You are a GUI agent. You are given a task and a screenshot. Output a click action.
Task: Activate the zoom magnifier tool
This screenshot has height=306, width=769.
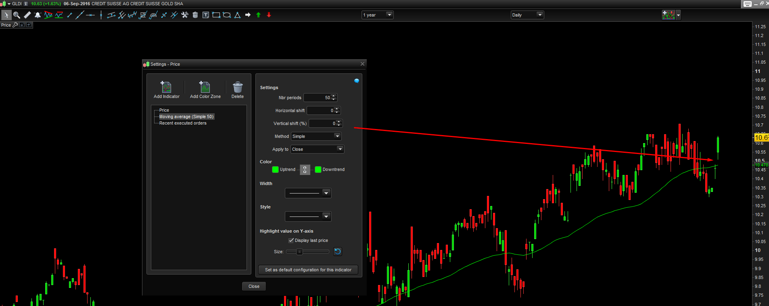pyautogui.click(x=17, y=15)
